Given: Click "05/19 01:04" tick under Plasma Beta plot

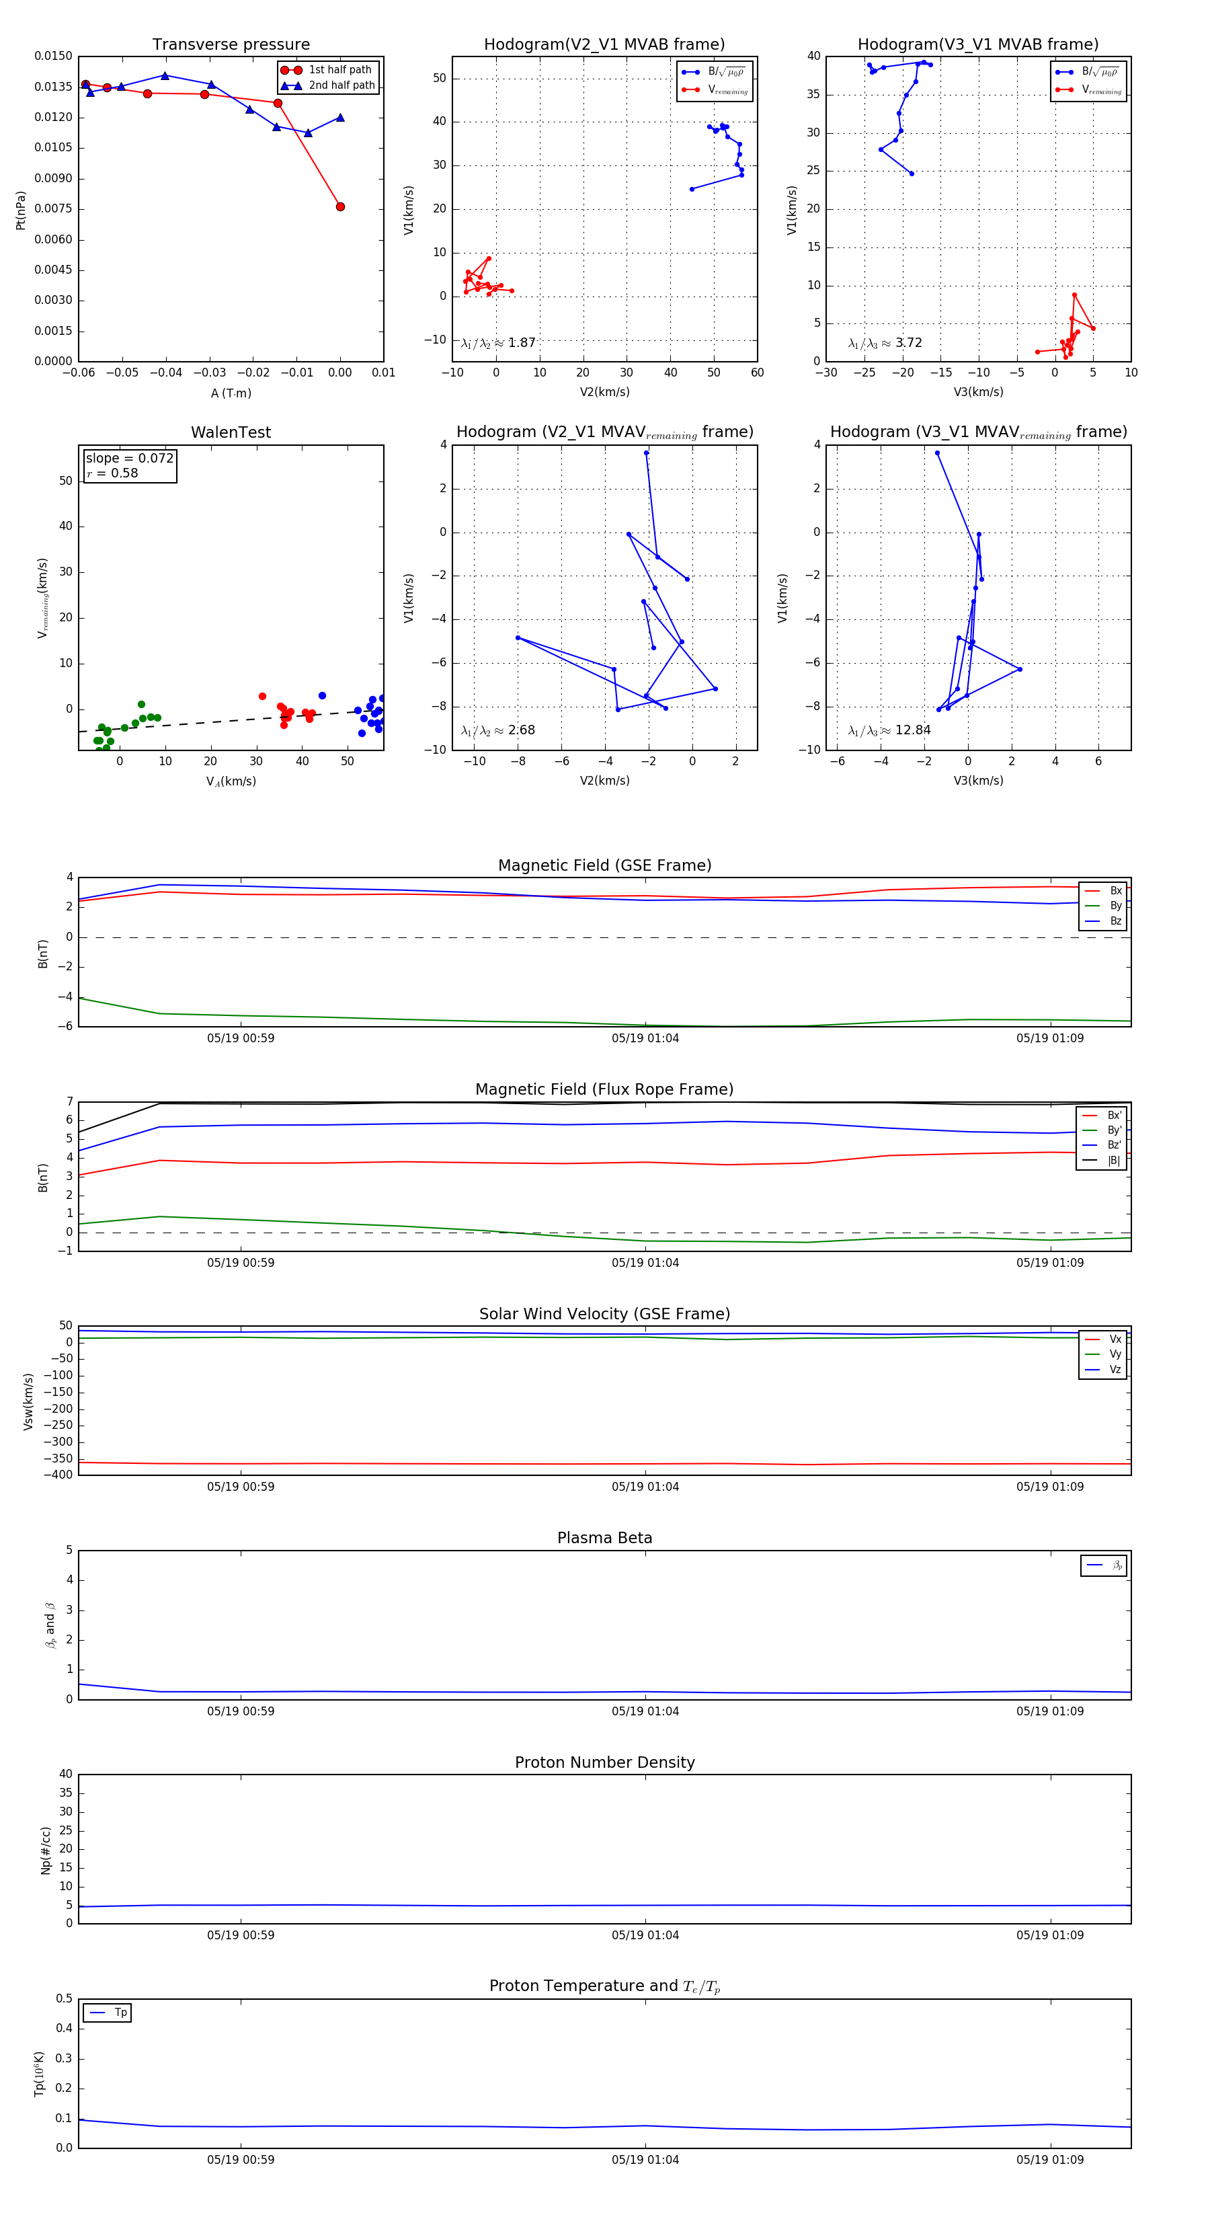Looking at the screenshot, I should pyautogui.click(x=645, y=1711).
